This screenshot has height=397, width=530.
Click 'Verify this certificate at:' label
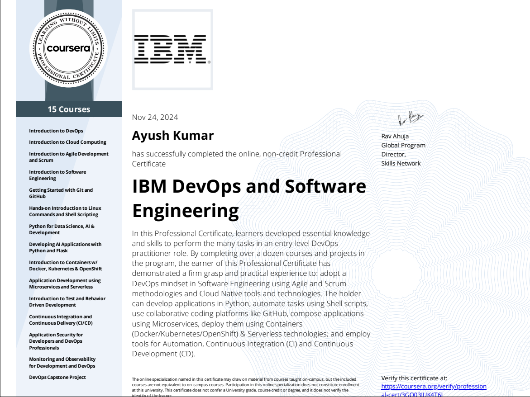pos(414,378)
